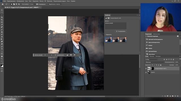181x101 pixels.
Task: Select the Clone Stamp tool
Action: [2, 32]
